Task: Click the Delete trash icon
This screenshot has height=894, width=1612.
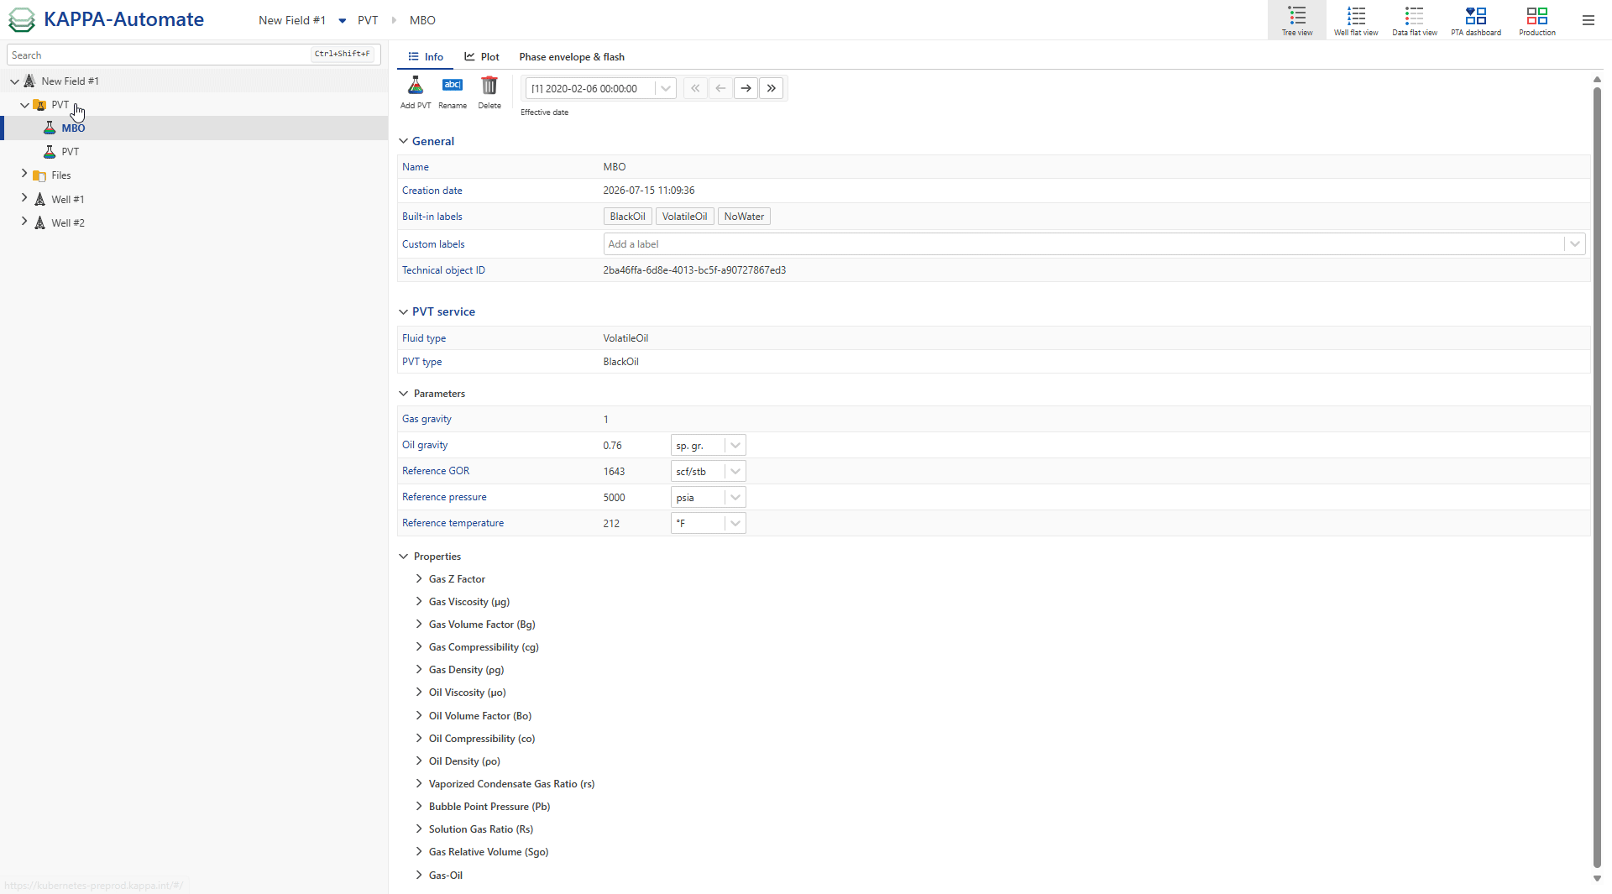Action: point(489,86)
